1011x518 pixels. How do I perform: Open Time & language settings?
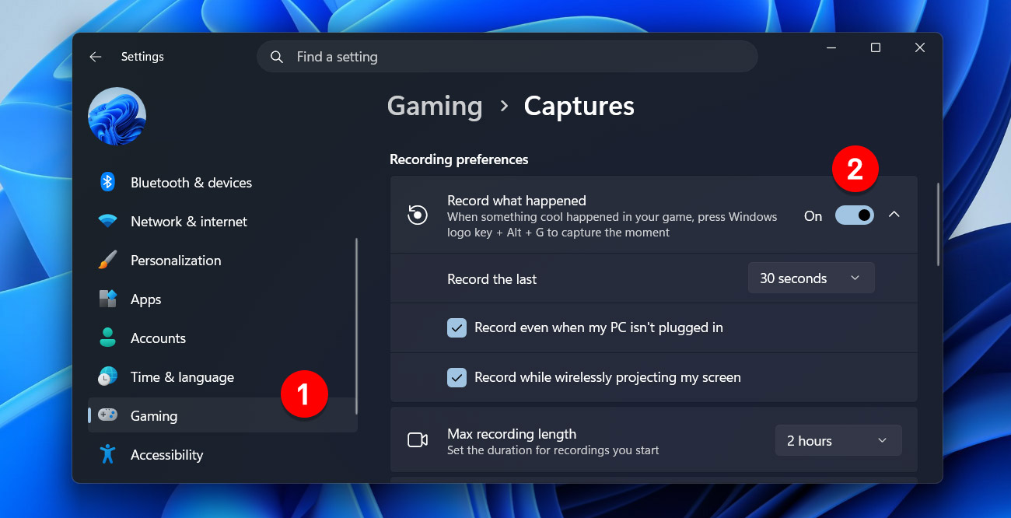[x=222, y=377]
